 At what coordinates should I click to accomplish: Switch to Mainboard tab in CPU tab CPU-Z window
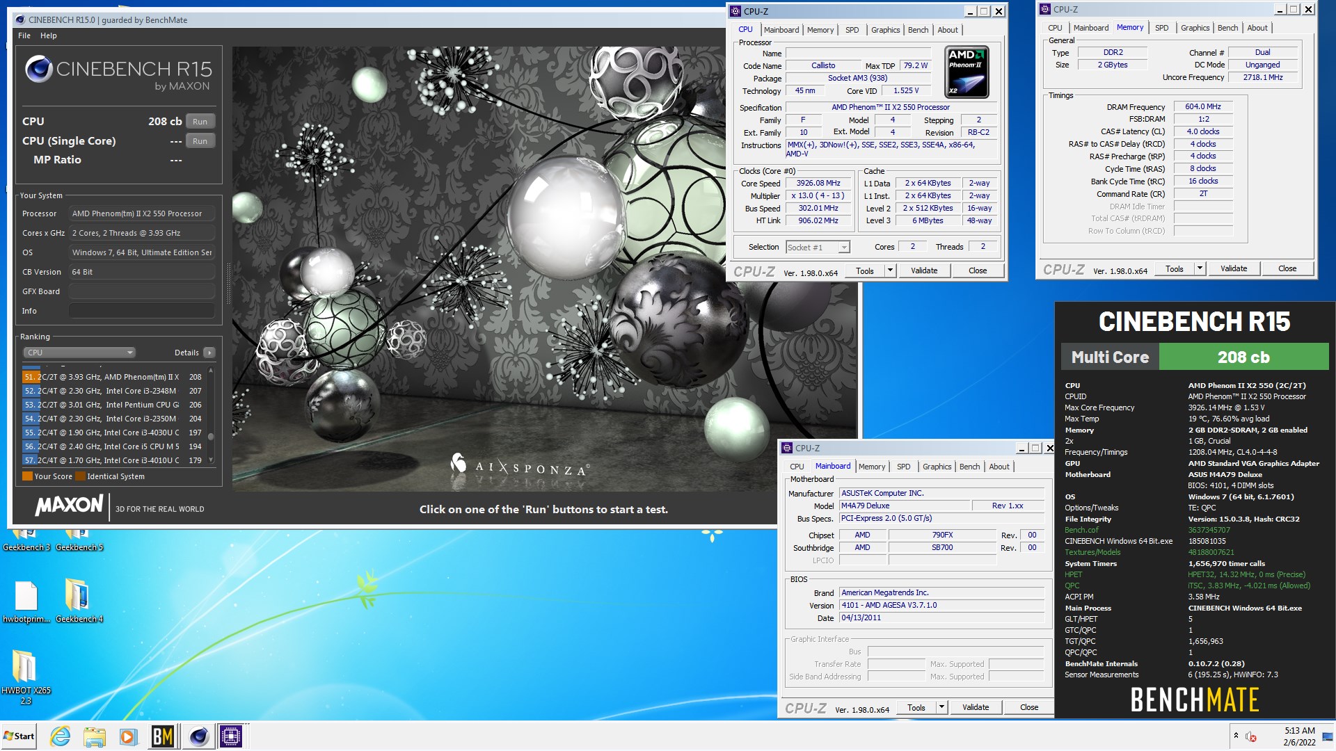781,30
